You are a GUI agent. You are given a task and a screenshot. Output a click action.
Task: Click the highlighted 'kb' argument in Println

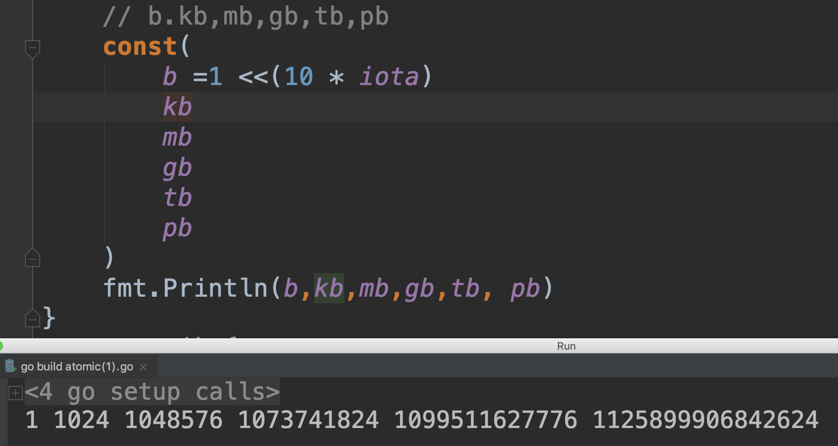click(329, 288)
